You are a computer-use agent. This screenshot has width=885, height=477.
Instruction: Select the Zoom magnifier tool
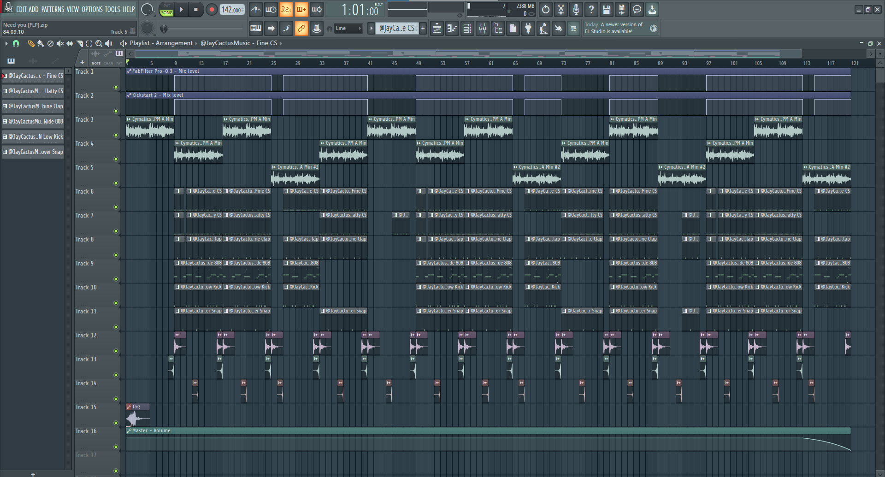(x=99, y=43)
